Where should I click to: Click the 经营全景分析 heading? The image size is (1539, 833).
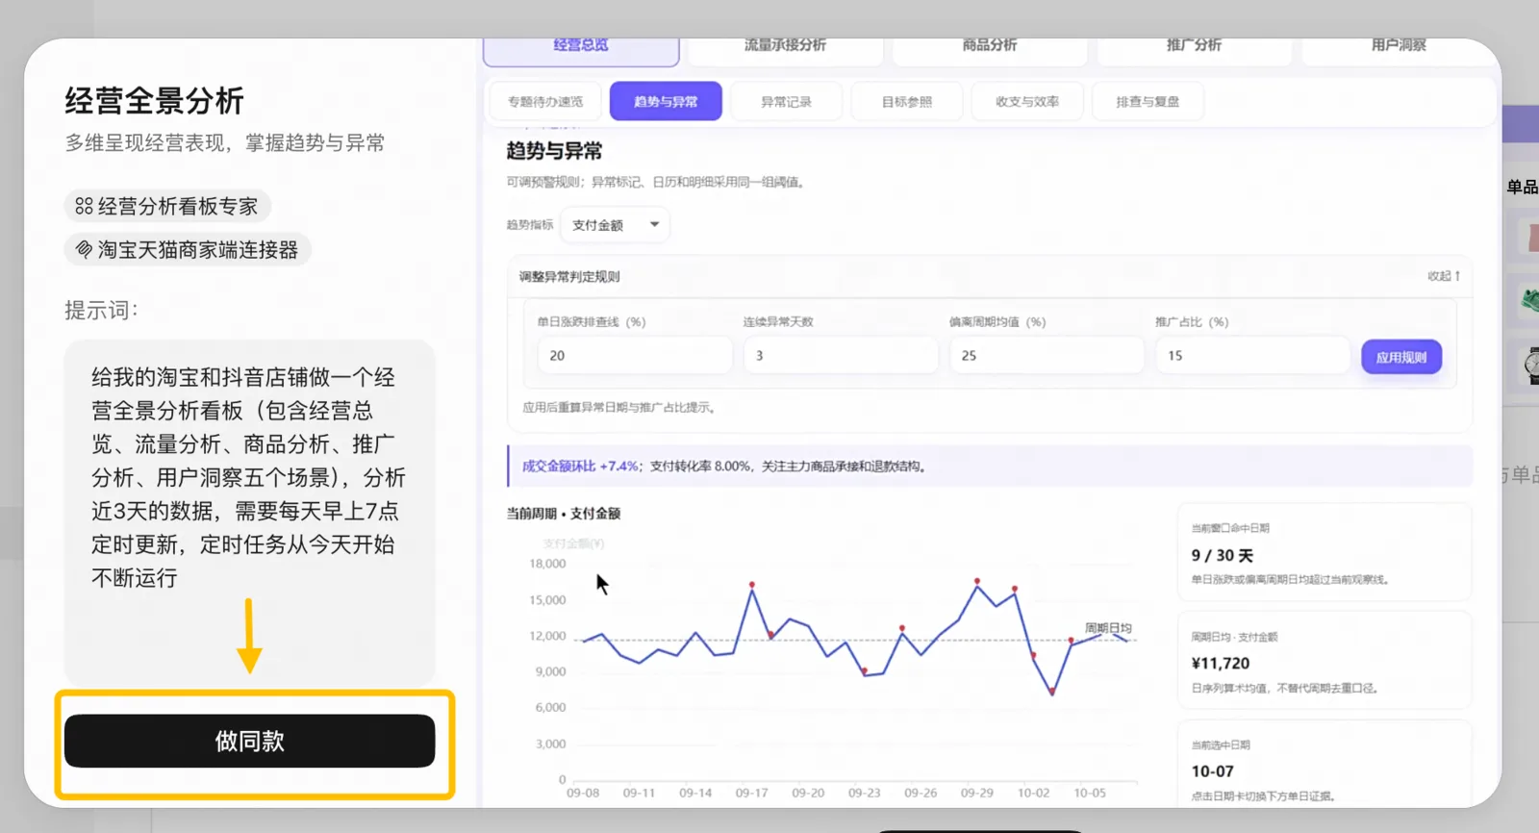coord(154,100)
